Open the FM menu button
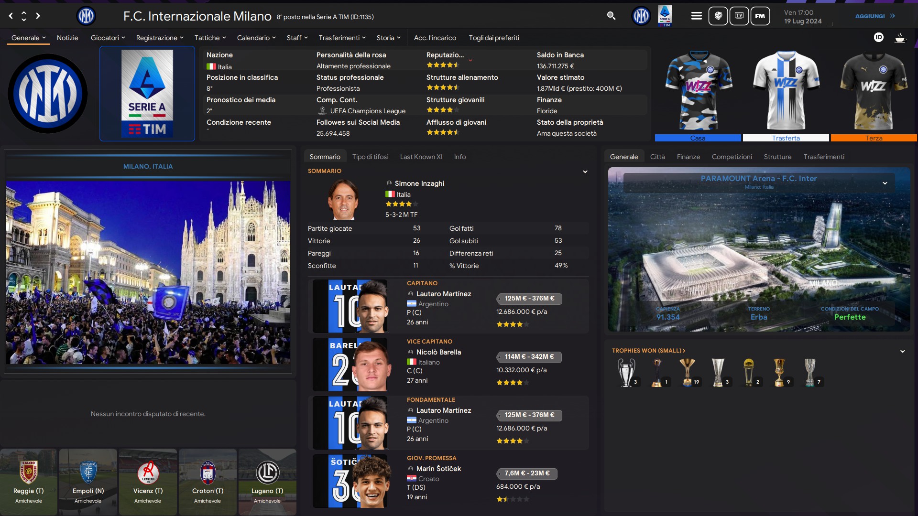918x516 pixels. pos(760,16)
